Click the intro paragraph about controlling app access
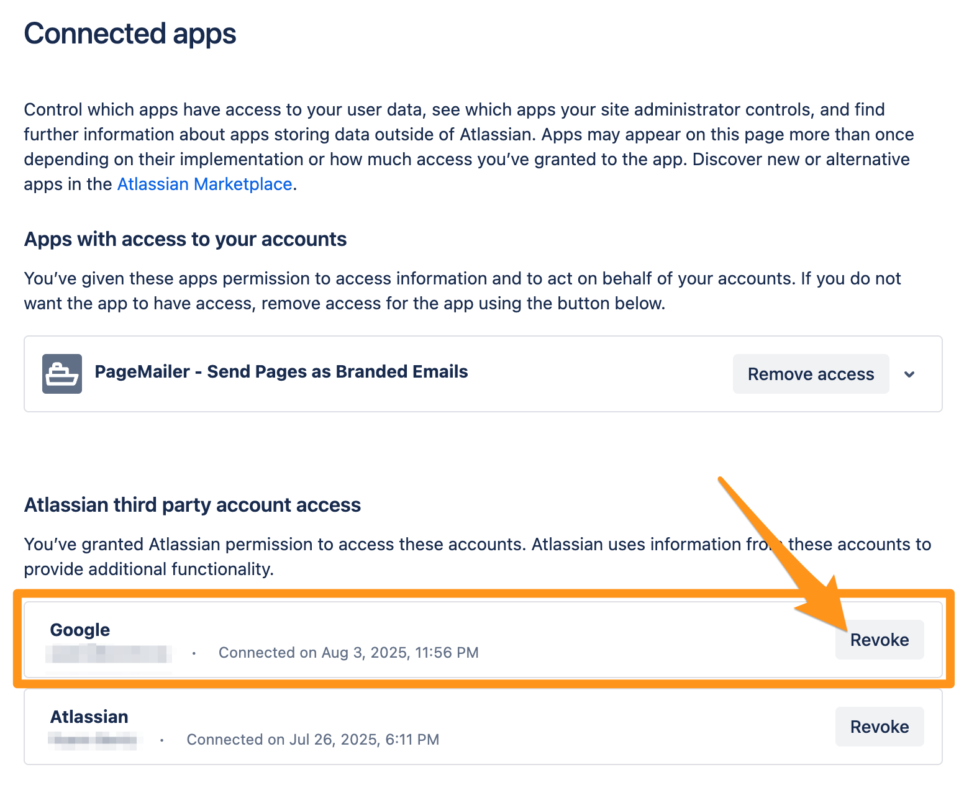The height and width of the screenshot is (785, 964). click(x=469, y=147)
